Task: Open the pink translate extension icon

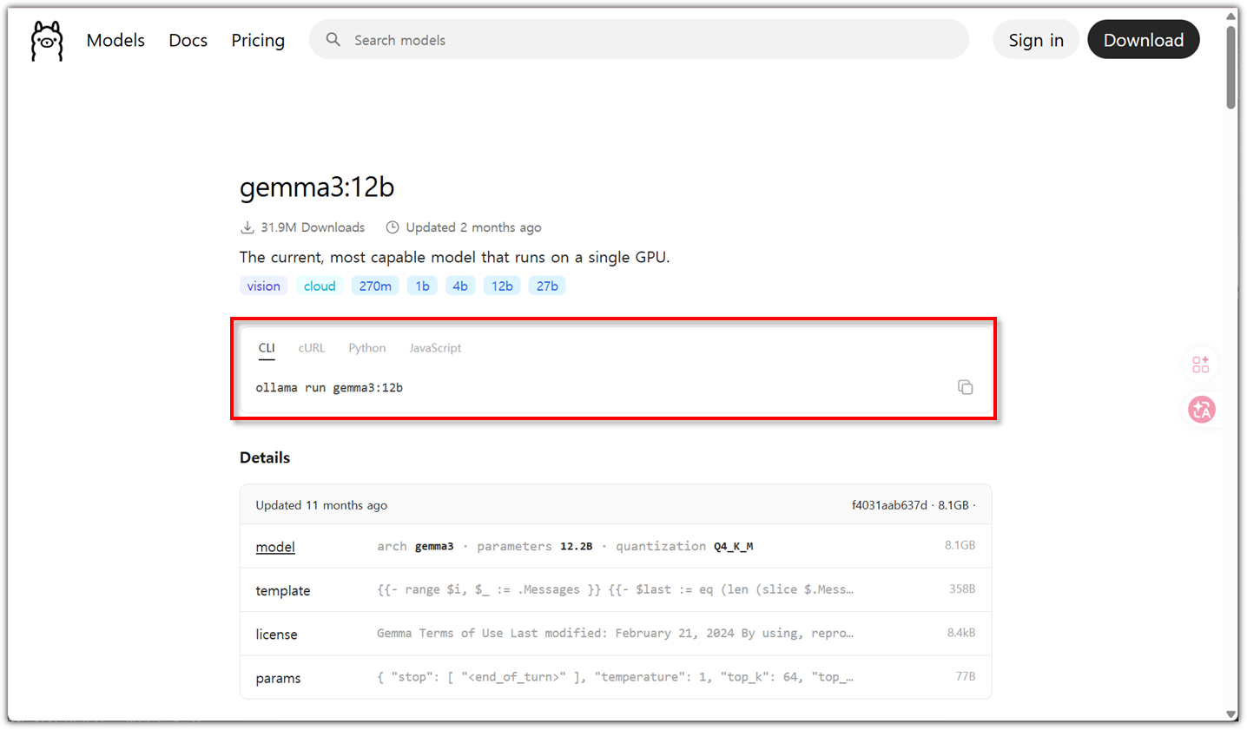Action: 1202,410
